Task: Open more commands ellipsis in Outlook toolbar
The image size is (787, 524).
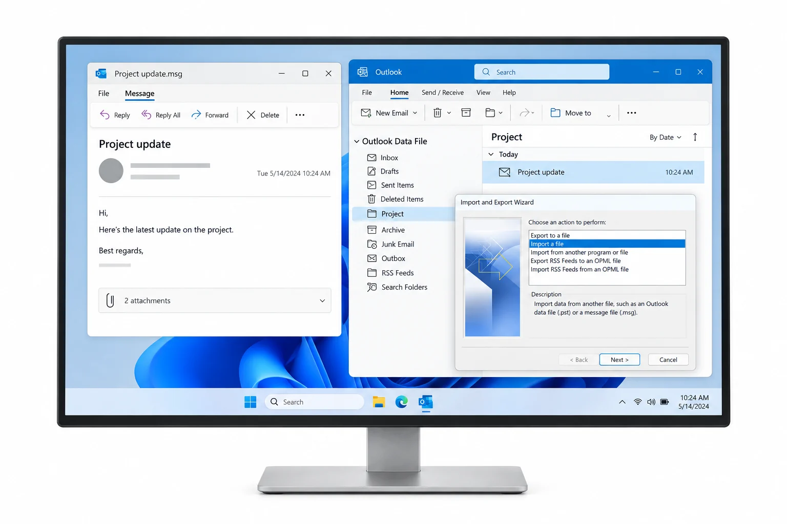Action: click(x=632, y=113)
